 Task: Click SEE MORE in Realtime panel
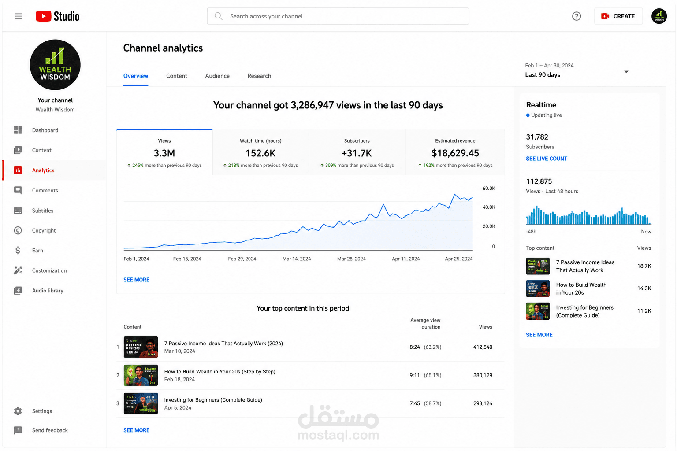[539, 335]
